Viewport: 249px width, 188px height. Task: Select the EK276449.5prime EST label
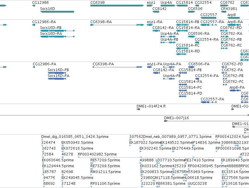(188, 148)
